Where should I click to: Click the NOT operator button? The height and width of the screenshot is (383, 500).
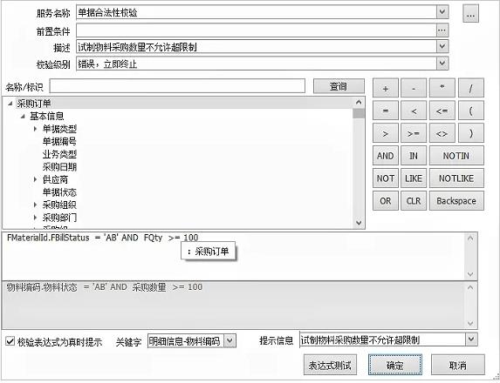click(385, 178)
